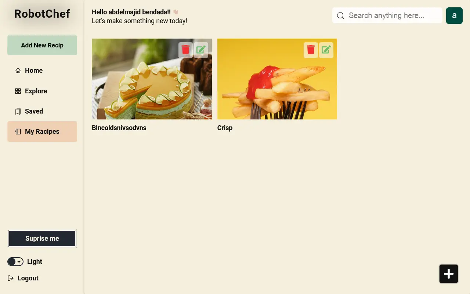Click the RobotChef logo title
470x294 pixels.
[42, 14]
